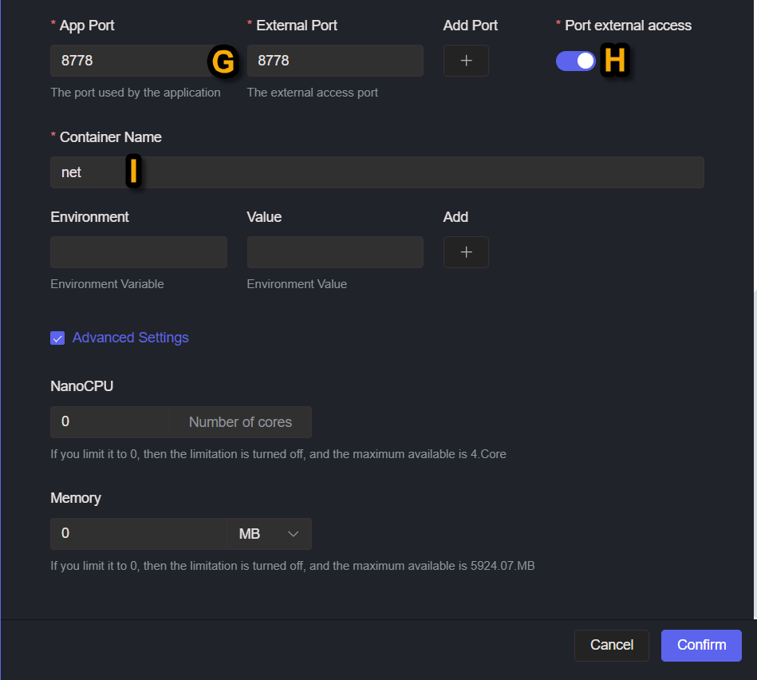
Task: Click the 'Number of cores' suffix label
Action: (x=240, y=422)
